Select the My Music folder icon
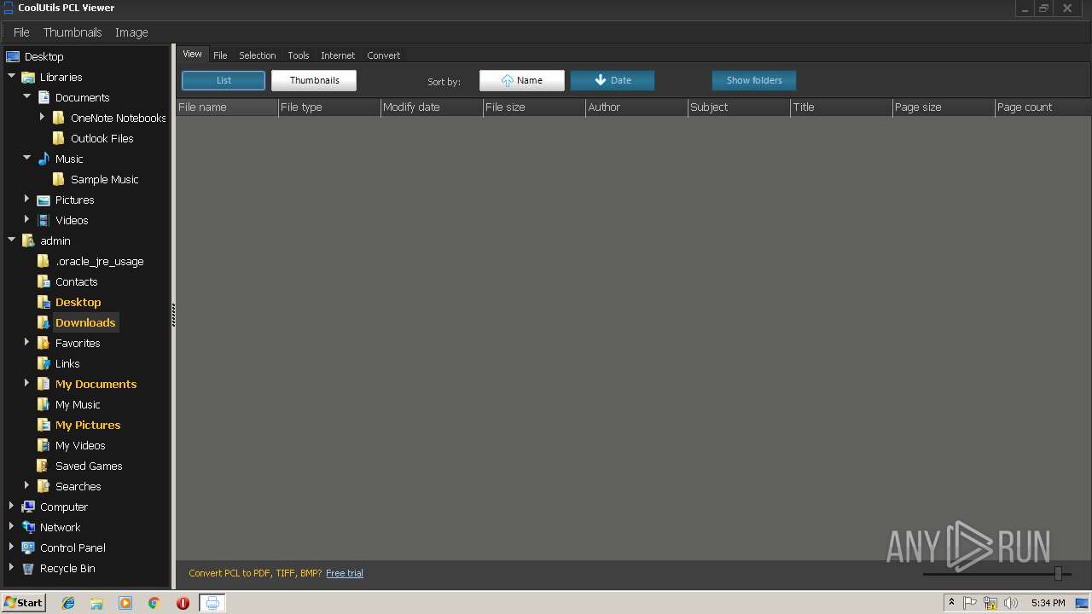 coord(44,404)
